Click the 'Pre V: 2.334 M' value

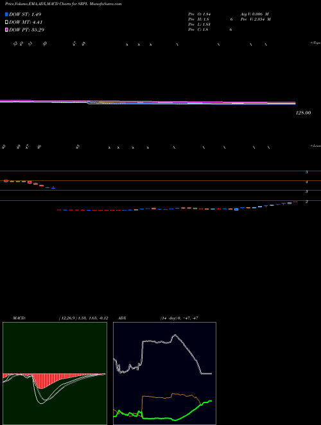(256, 19)
